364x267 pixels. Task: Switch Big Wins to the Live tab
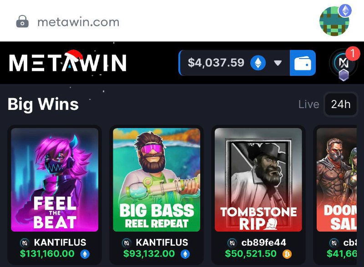tap(309, 104)
